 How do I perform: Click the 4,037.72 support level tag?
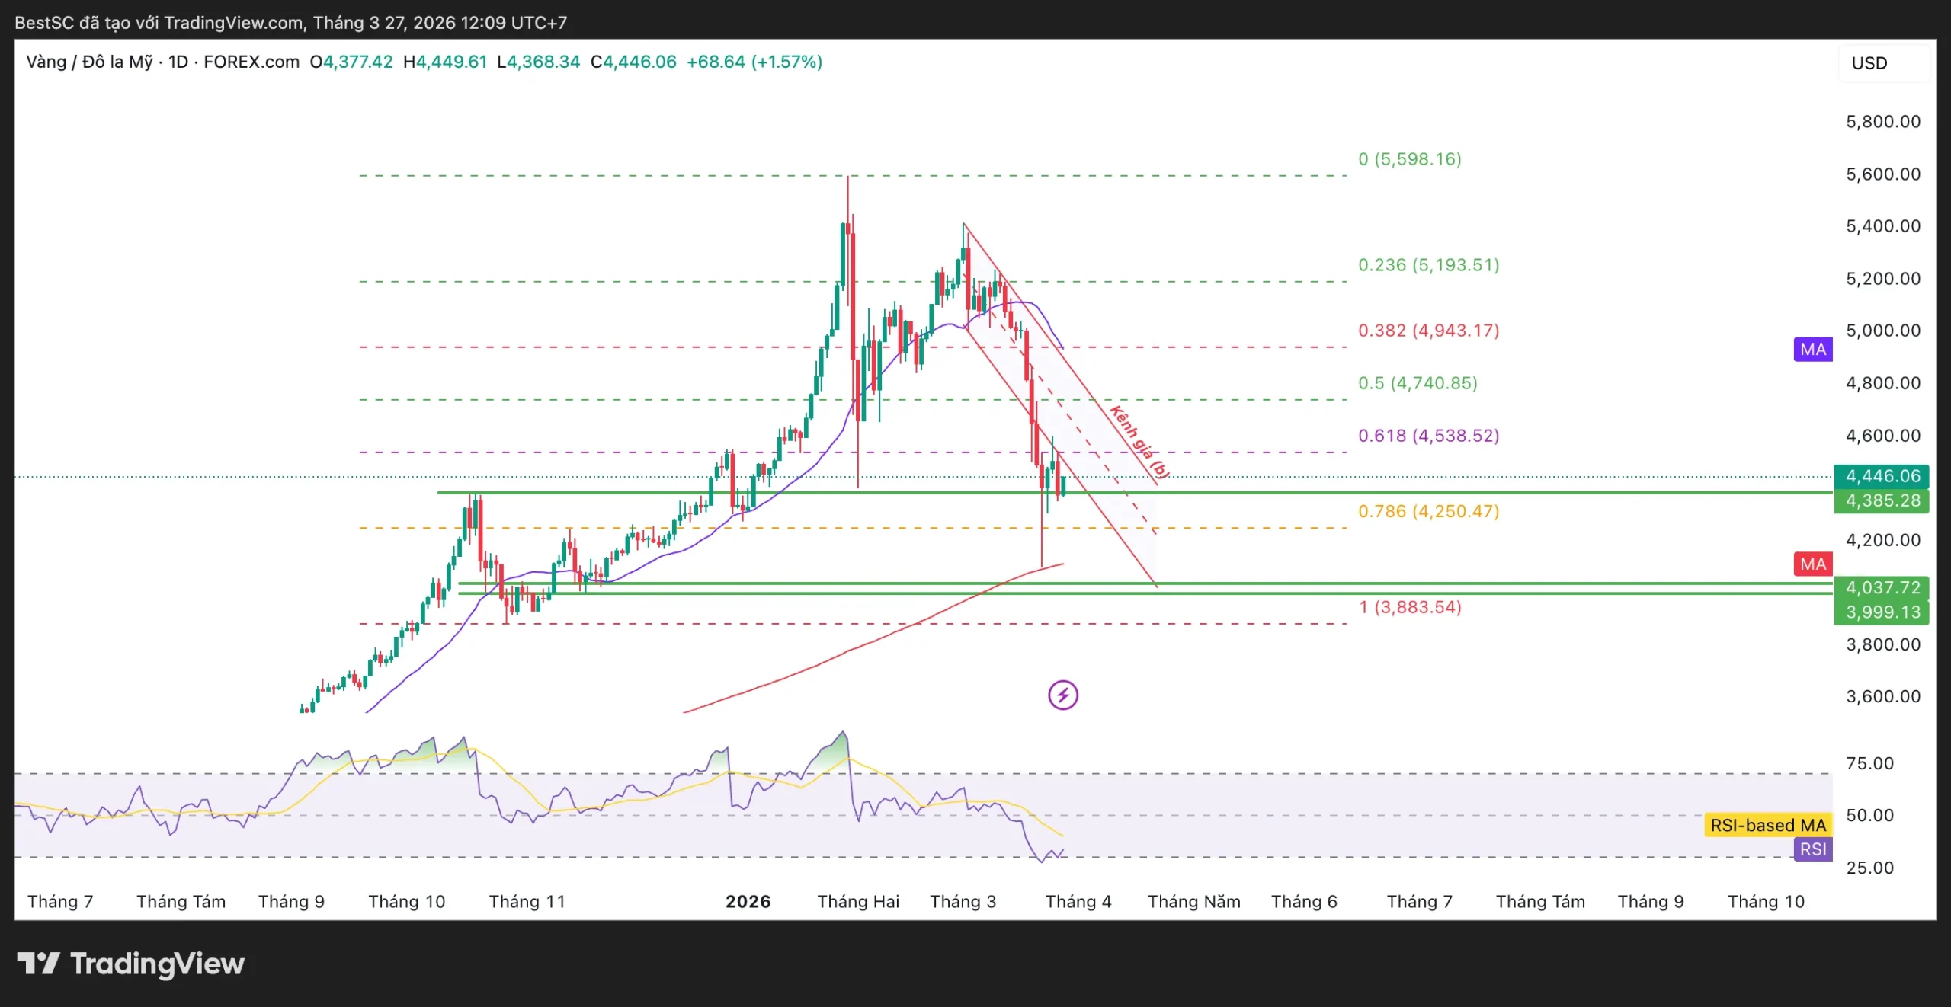tap(1882, 587)
